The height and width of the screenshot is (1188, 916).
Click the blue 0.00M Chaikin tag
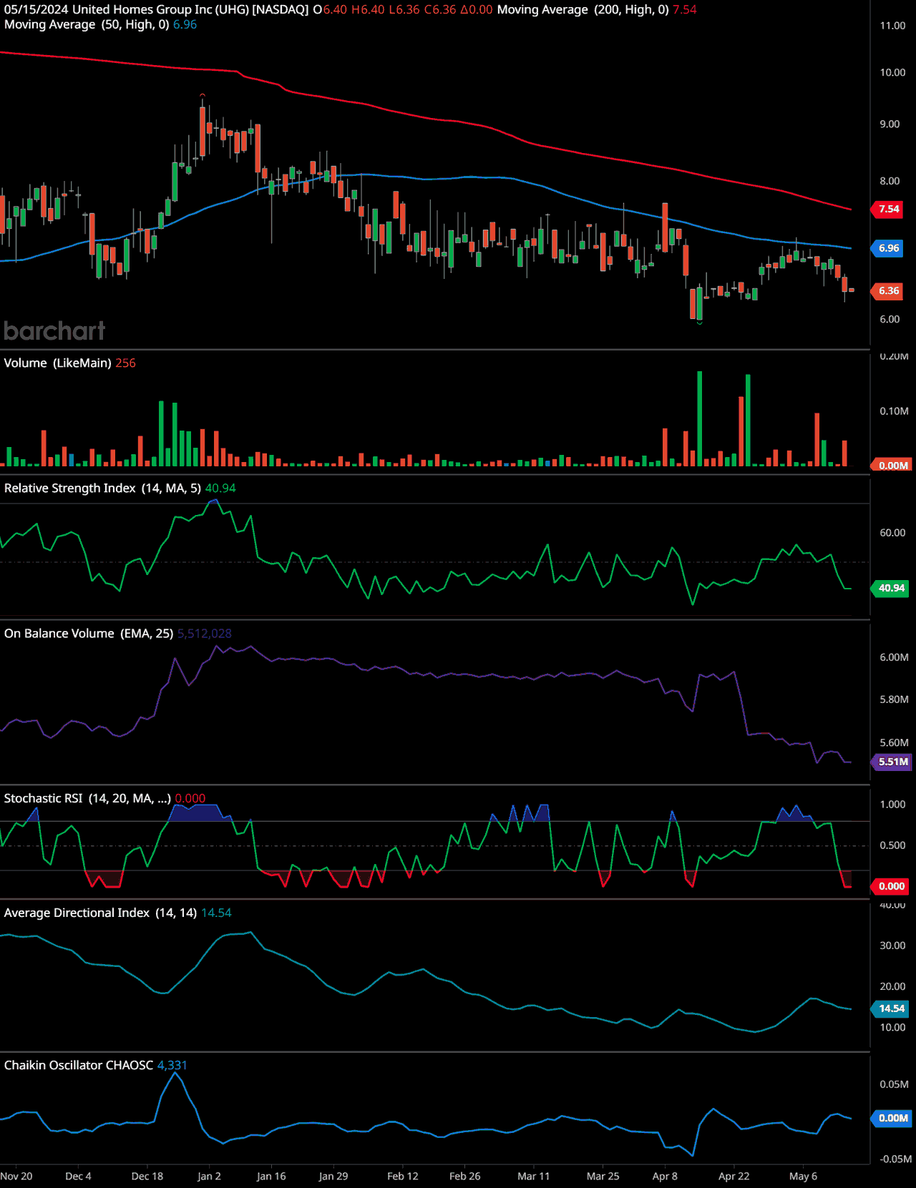[x=892, y=1119]
